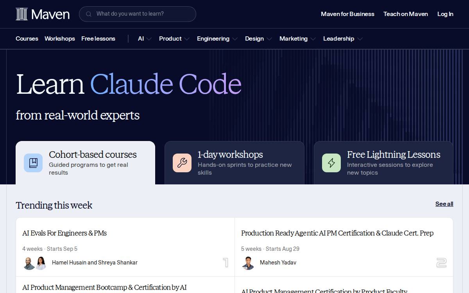This screenshot has height=293, width=469.
Task: Click the "Learn Claude Code" headline
Action: (x=129, y=84)
